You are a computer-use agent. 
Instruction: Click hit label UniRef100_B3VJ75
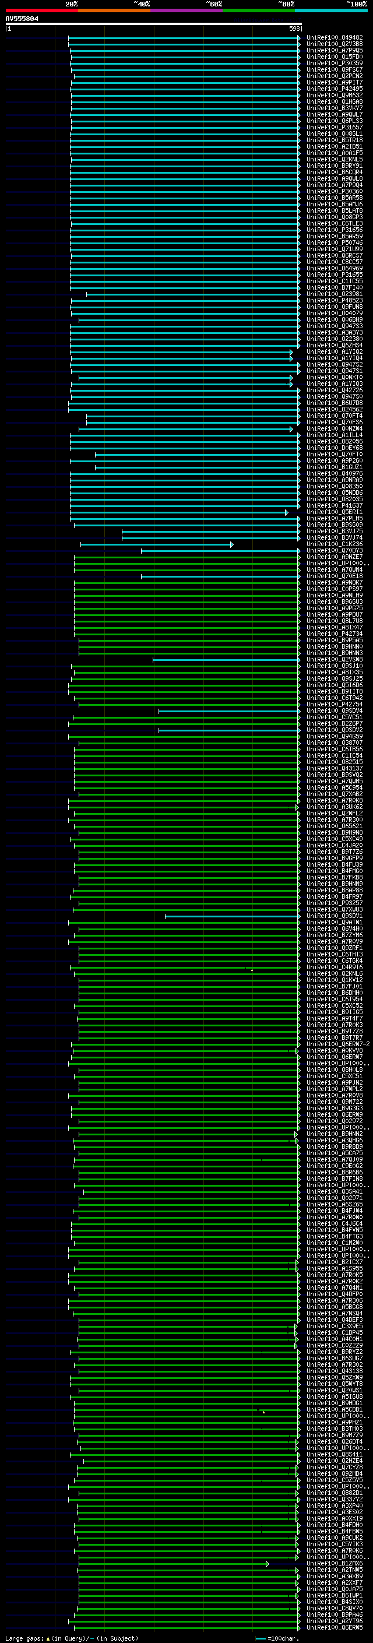coord(335,532)
